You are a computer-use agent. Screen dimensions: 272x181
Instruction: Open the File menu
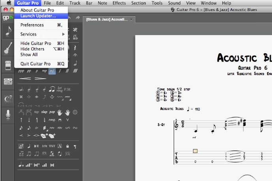47,3
